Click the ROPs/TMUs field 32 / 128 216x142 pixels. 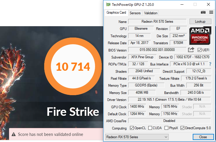(138, 64)
